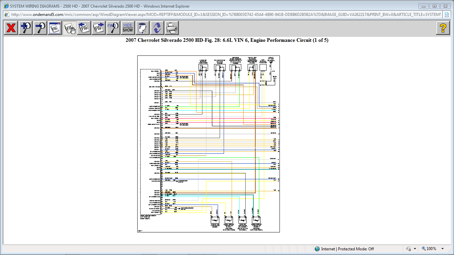
Task: Open the figure list with the FIG window icon
Action: pos(55,28)
